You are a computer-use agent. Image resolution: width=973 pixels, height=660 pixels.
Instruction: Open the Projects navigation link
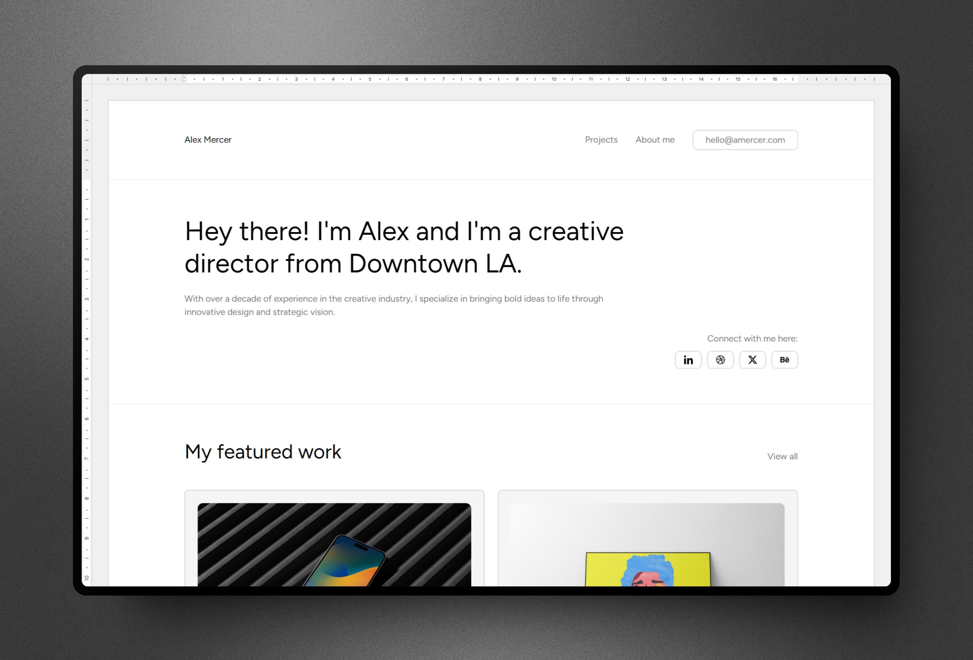tap(602, 140)
